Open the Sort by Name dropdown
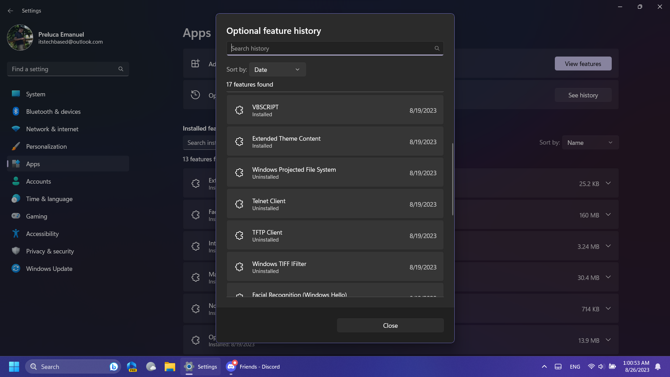The image size is (670, 377). 590,142
